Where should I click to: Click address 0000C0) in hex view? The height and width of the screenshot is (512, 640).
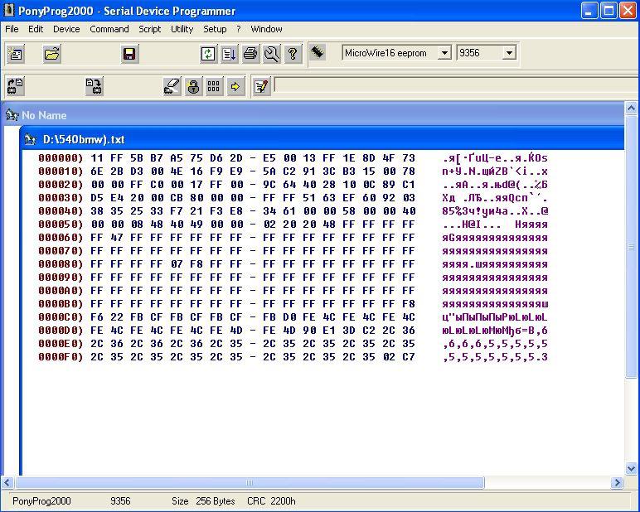[61, 317]
